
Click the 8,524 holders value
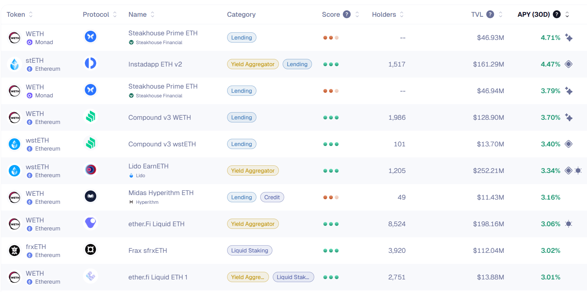pyautogui.click(x=397, y=224)
